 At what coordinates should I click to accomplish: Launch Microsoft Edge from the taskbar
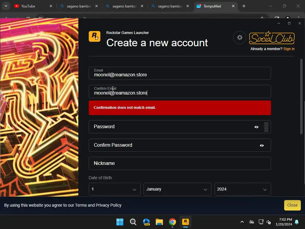click(x=146, y=222)
